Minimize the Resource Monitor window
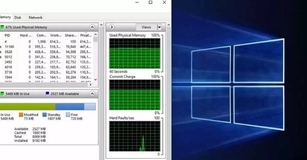 [137, 2]
